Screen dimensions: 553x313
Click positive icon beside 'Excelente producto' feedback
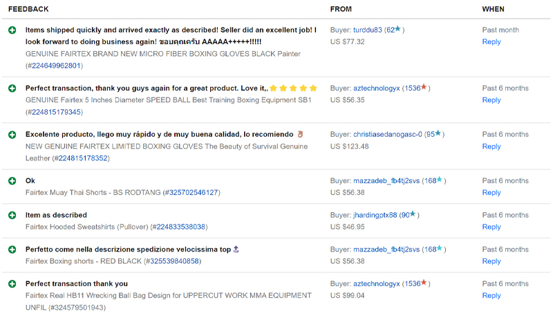12,135
